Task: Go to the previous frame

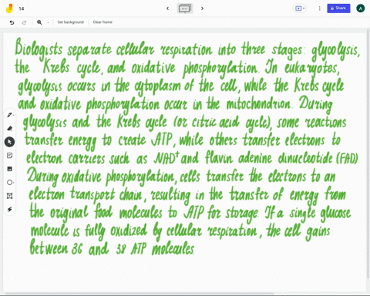Action: [168, 8]
